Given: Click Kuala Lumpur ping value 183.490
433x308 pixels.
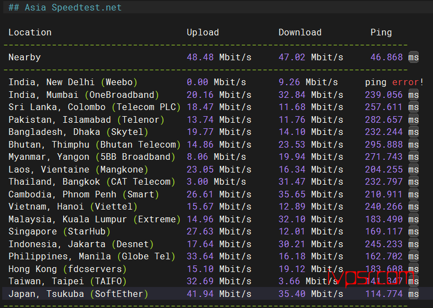Looking at the screenshot, I should pos(384,220).
